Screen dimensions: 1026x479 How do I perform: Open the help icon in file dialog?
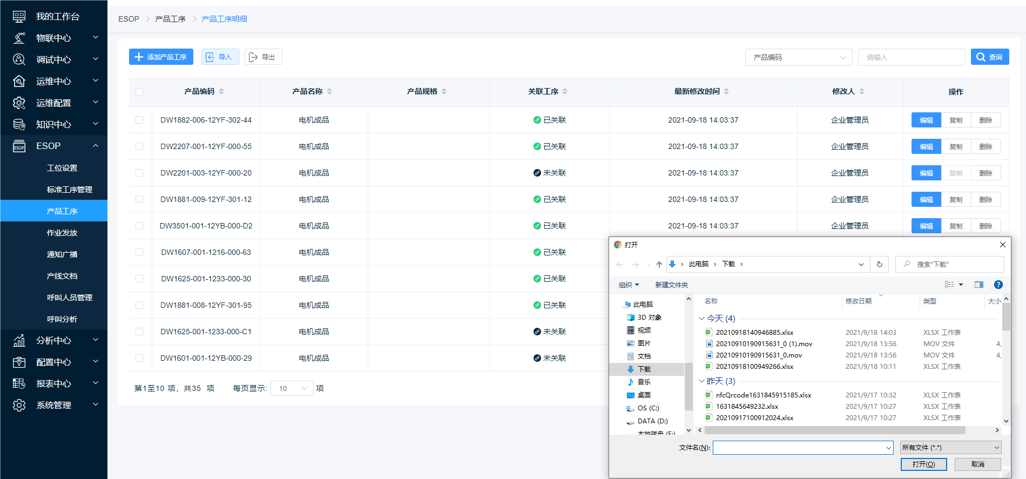pyautogui.click(x=998, y=285)
